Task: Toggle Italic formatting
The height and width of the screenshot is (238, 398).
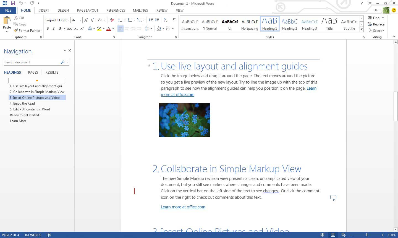Action: click(x=54, y=29)
